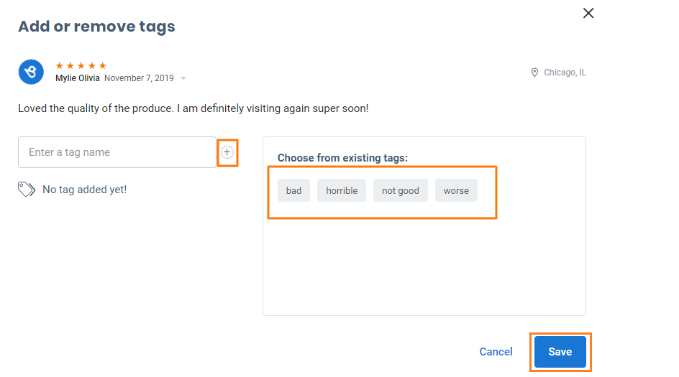679x377 pixels.
Task: Click Mylie Olivia's blue avatar icon
Action: pyautogui.click(x=31, y=72)
